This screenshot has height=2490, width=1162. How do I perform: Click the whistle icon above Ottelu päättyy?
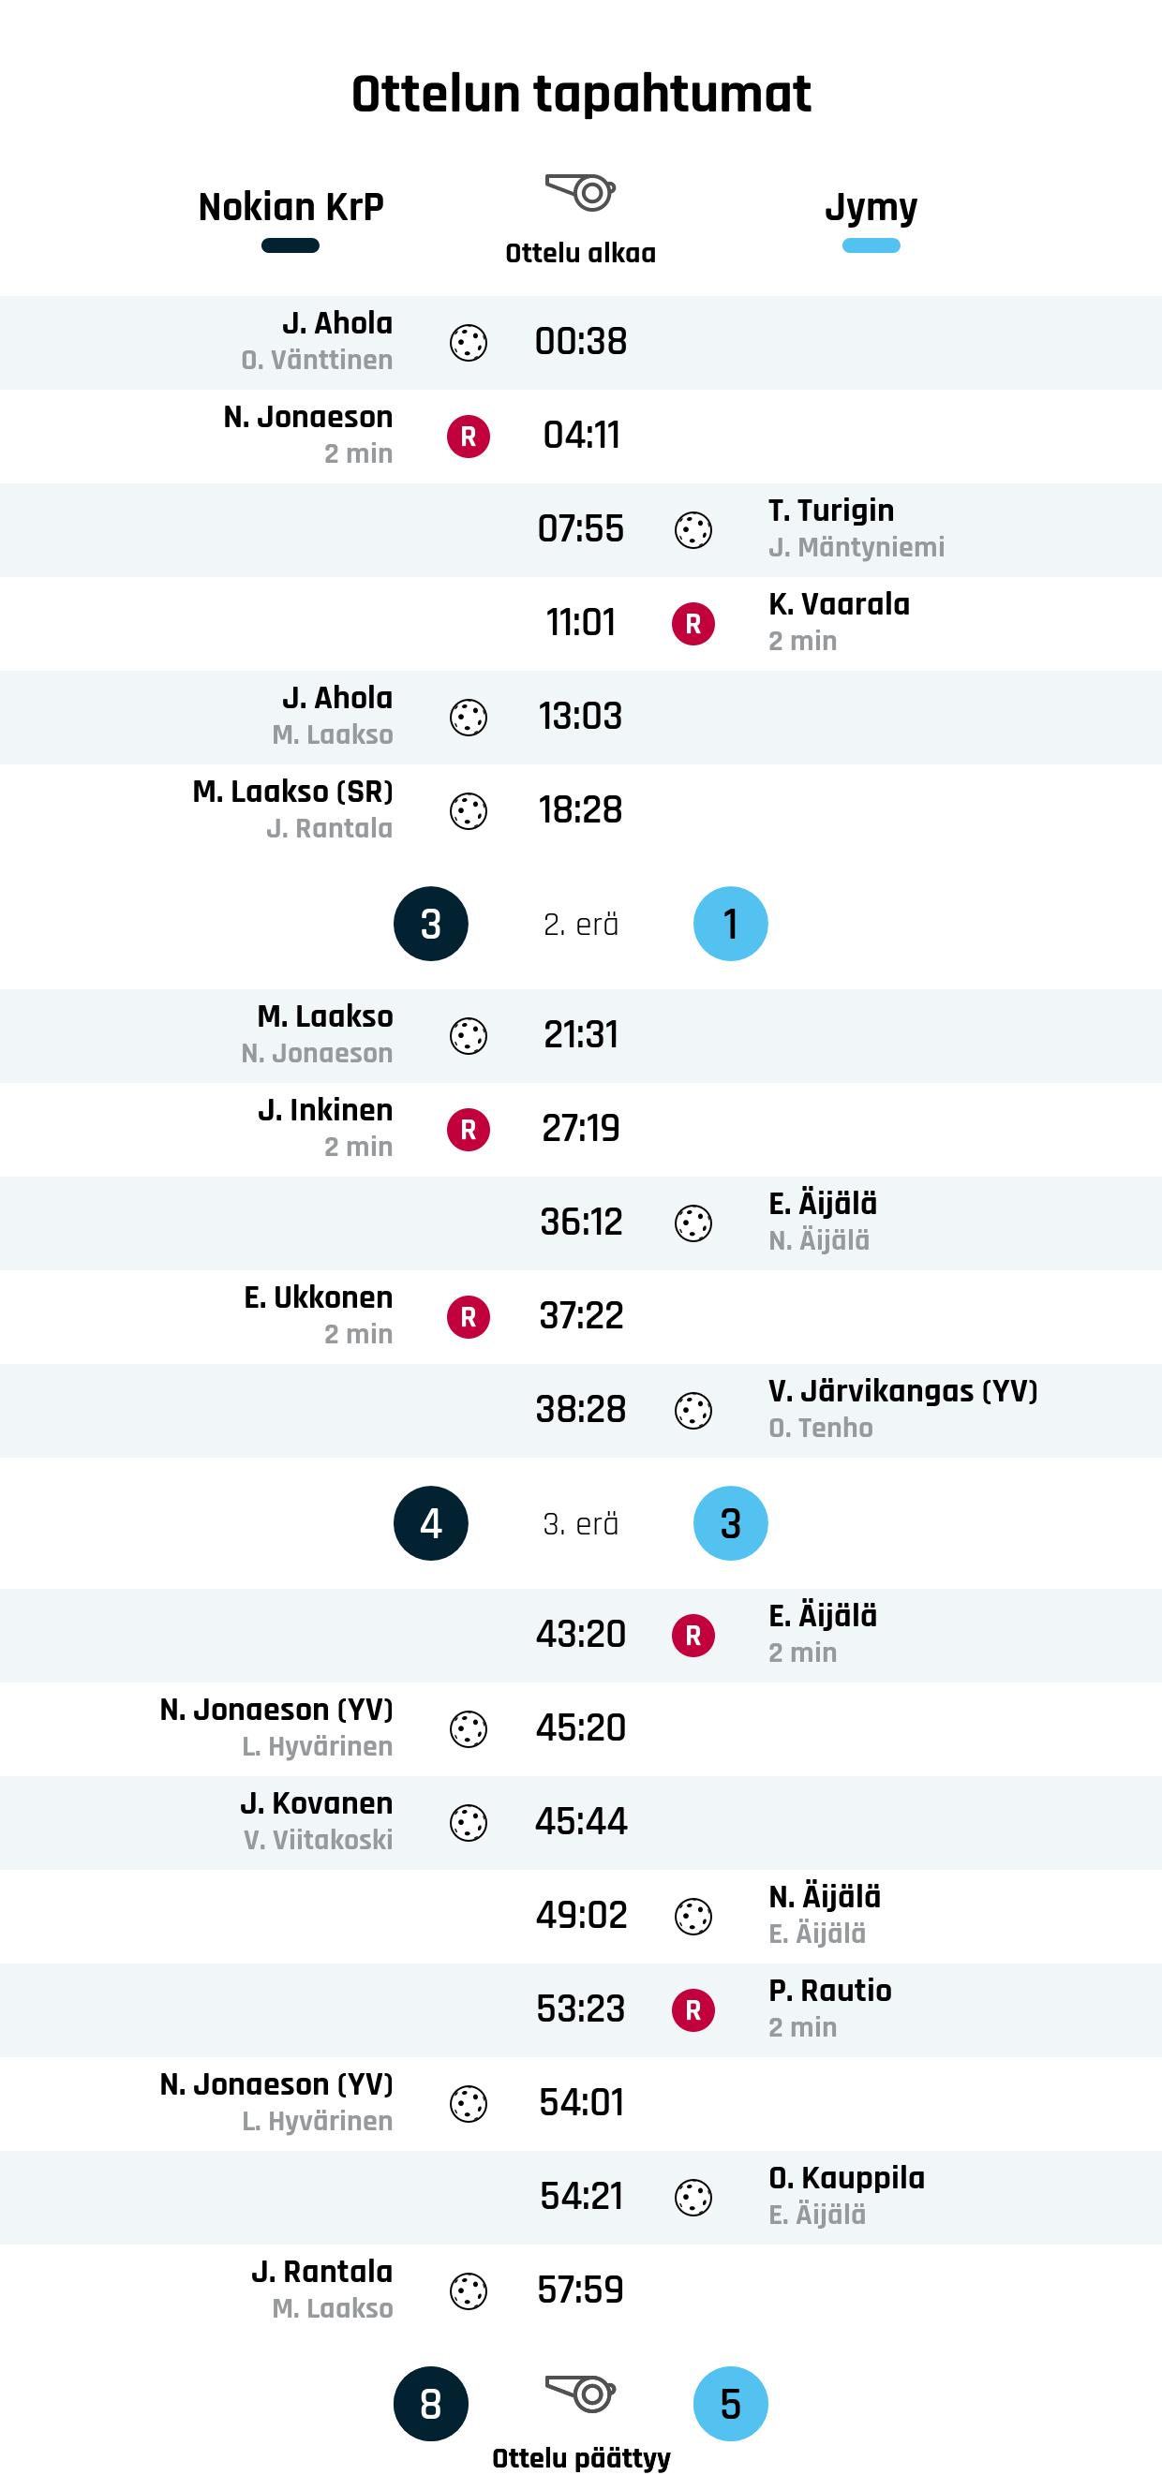(581, 2394)
